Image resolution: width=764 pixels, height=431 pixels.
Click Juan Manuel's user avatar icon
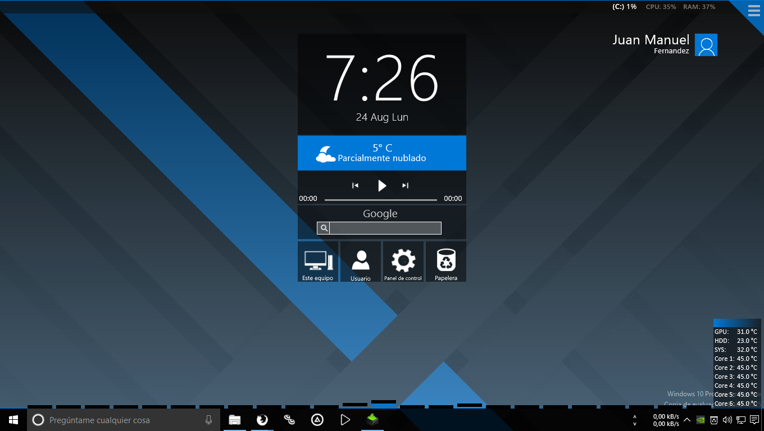point(706,45)
